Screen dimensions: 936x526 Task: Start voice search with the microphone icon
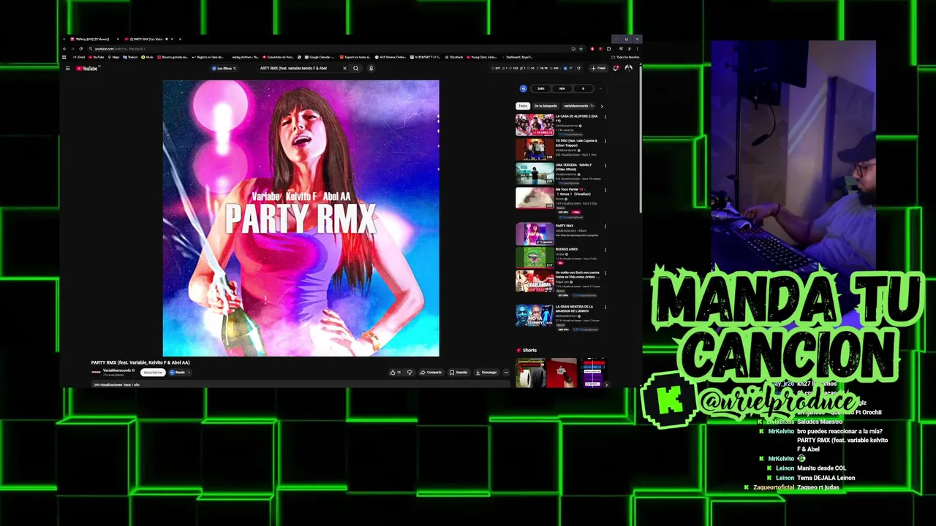click(371, 69)
